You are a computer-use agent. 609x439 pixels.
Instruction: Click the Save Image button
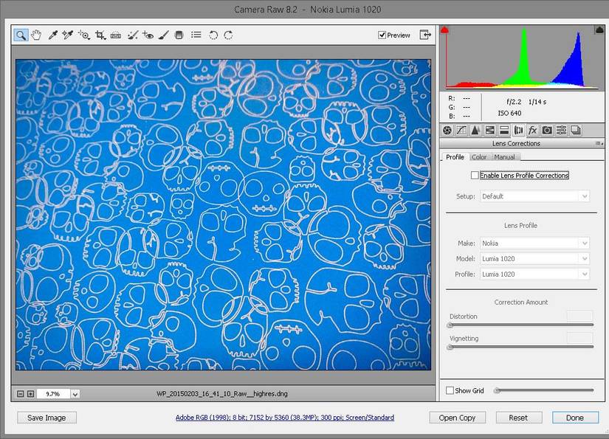(x=47, y=418)
